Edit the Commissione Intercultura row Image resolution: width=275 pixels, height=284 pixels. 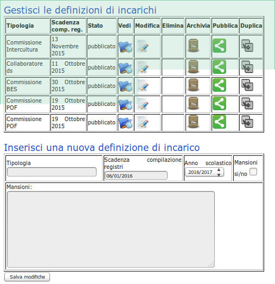click(x=143, y=46)
